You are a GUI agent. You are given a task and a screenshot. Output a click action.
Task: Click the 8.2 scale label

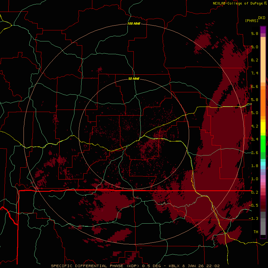point(255,60)
